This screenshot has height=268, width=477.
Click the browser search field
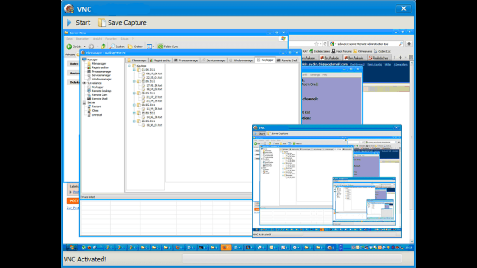[367, 44]
